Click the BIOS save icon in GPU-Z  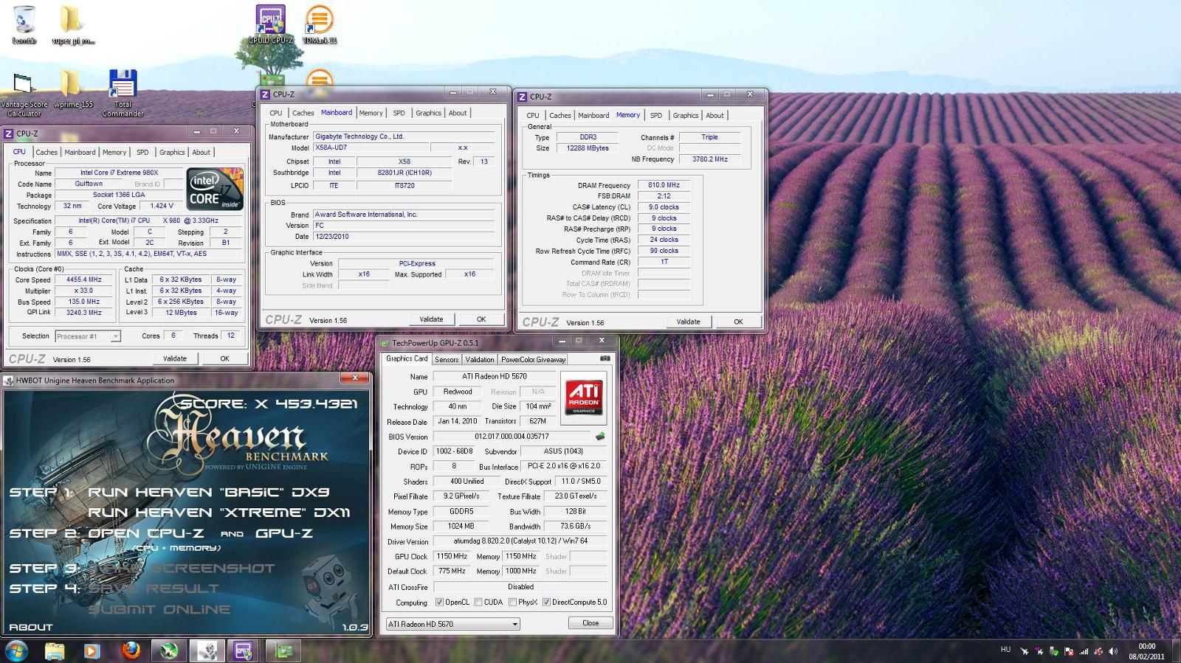coord(600,436)
